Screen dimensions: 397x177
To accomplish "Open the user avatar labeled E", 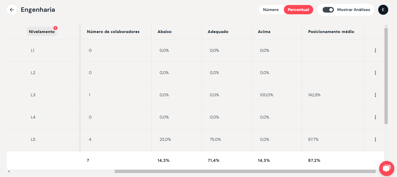I will 383,10.
